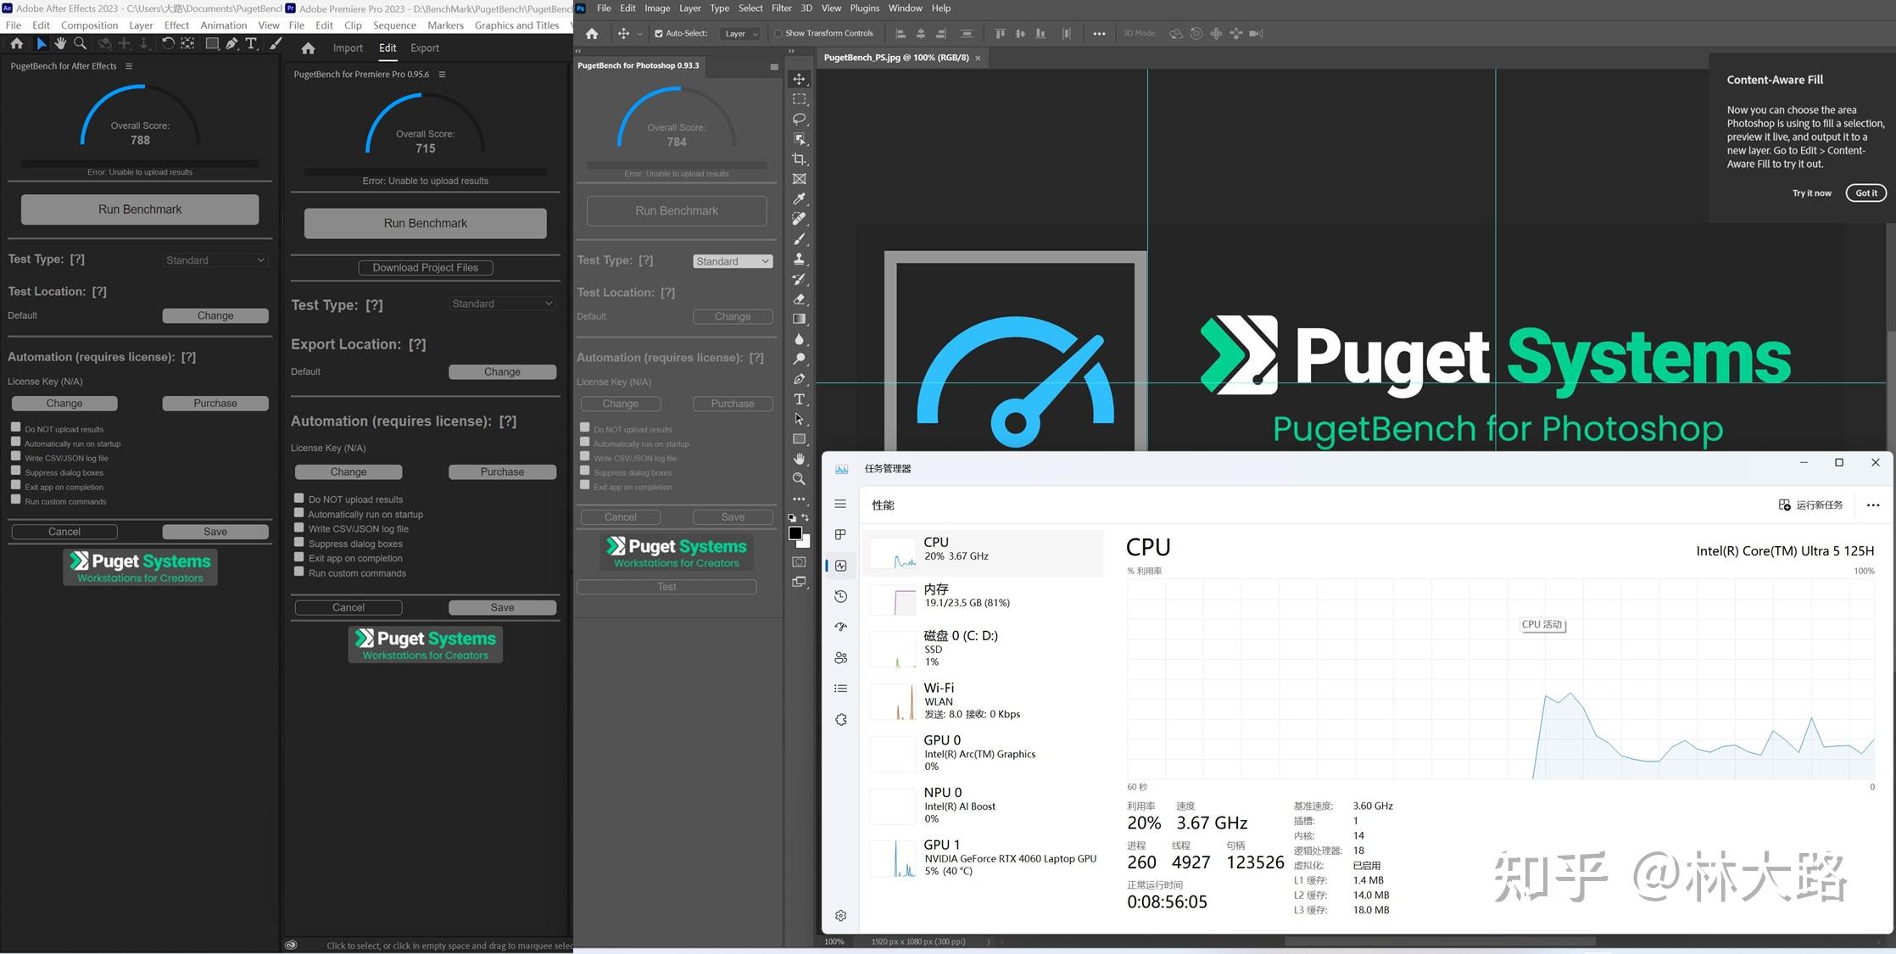Select the Lasso tool
The width and height of the screenshot is (1896, 954).
coord(799,119)
